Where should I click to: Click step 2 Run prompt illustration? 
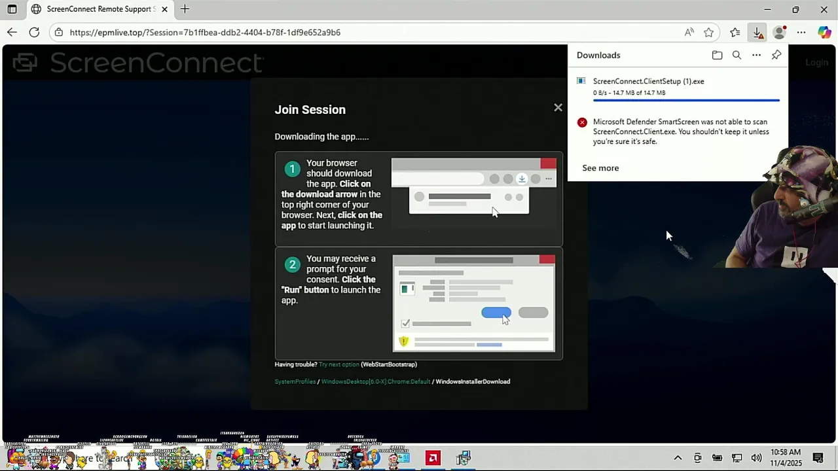tap(474, 303)
